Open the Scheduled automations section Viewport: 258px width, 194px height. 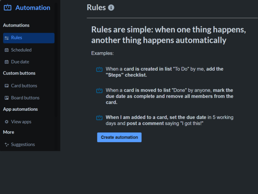click(x=29, y=50)
